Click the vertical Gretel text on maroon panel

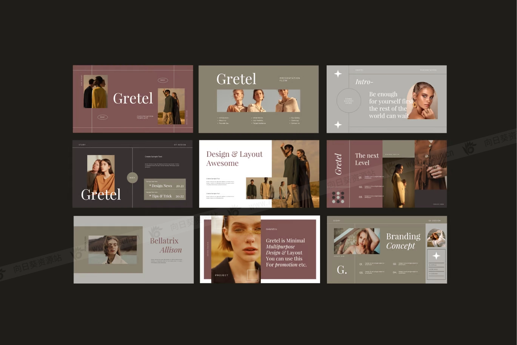[338, 164]
